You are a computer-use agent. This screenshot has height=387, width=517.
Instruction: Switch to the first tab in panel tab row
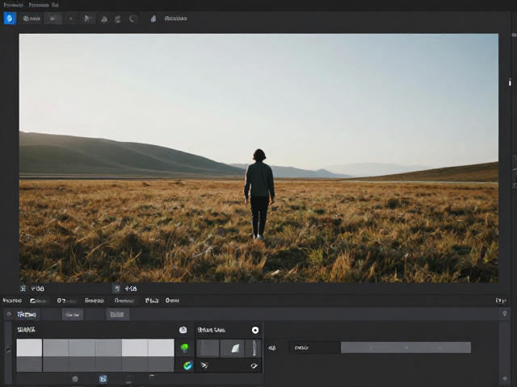pyautogui.click(x=12, y=301)
